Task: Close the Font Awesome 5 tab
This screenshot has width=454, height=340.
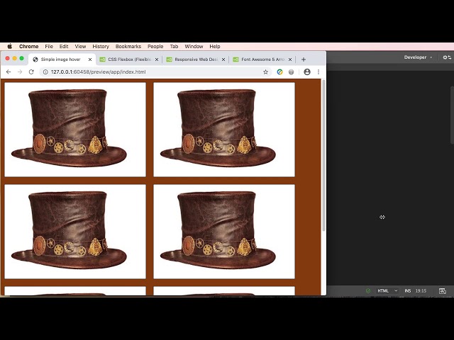Action: pyautogui.click(x=290, y=59)
